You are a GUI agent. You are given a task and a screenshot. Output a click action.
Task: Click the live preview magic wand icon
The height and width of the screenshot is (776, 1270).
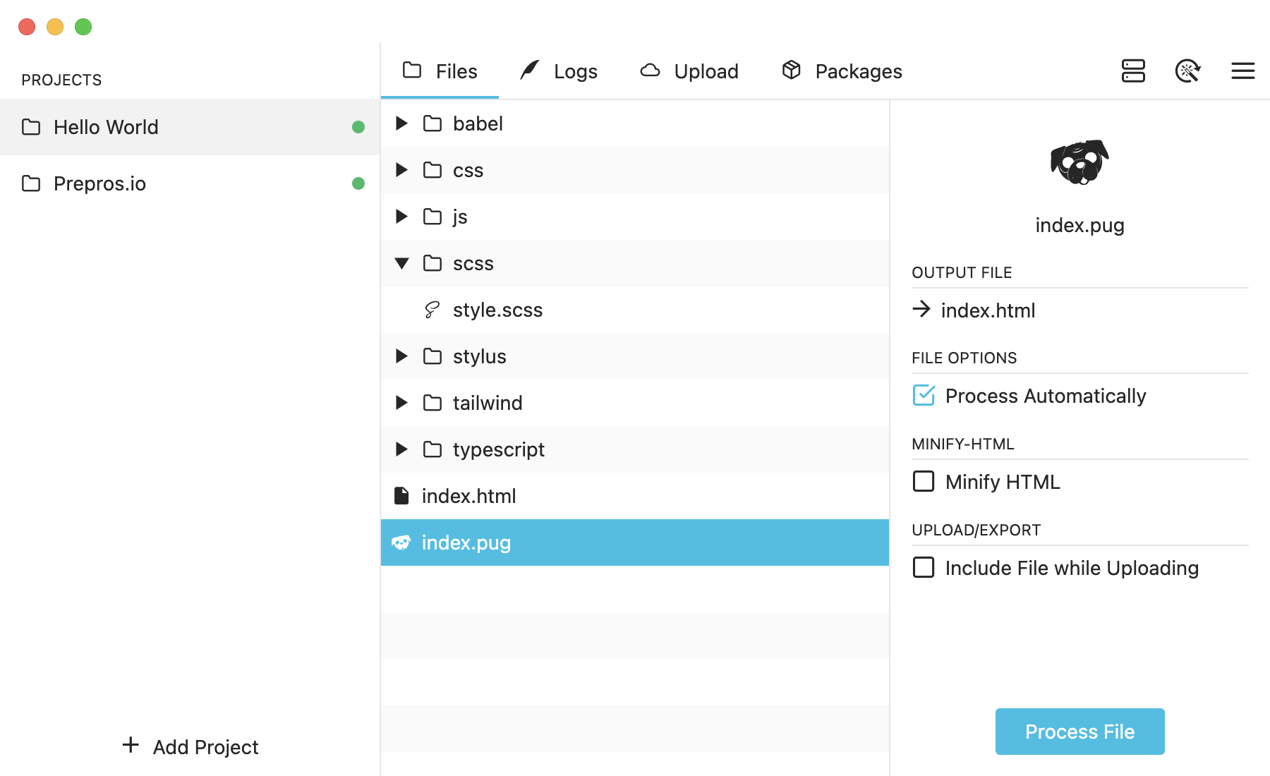coord(1187,71)
